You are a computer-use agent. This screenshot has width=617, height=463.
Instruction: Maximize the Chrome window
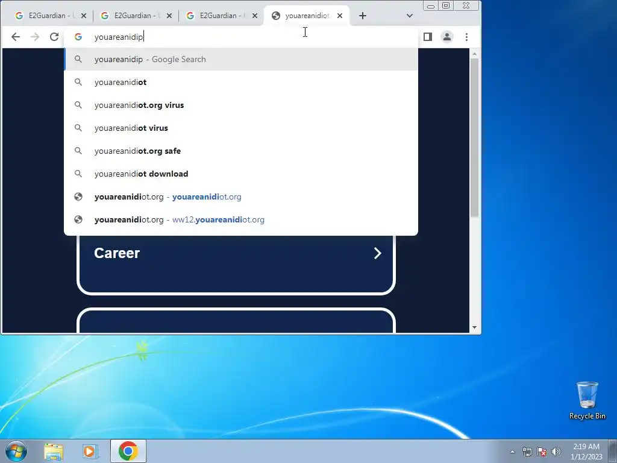coord(445,6)
